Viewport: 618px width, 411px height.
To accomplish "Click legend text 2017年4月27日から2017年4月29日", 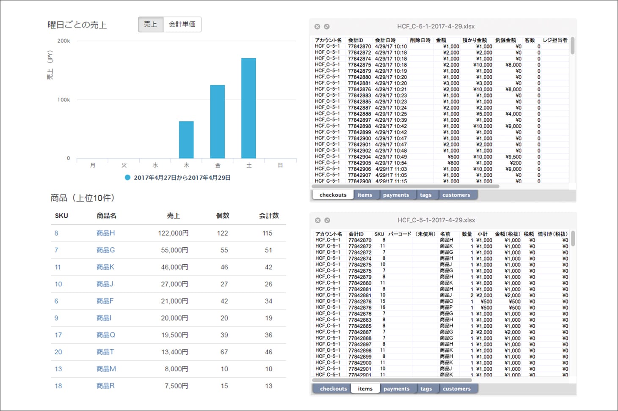I will pyautogui.click(x=182, y=178).
